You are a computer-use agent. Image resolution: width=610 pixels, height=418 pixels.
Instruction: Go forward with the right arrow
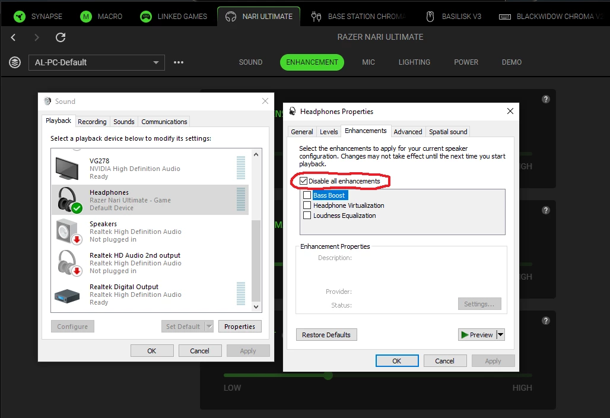[x=37, y=37]
